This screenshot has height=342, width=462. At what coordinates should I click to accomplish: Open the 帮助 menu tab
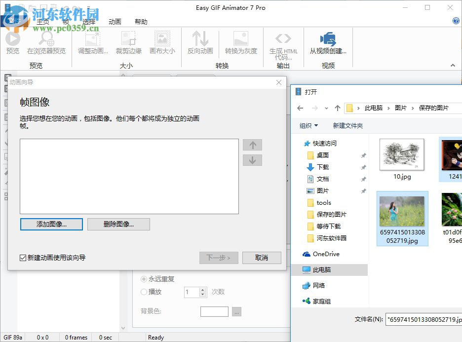click(140, 22)
